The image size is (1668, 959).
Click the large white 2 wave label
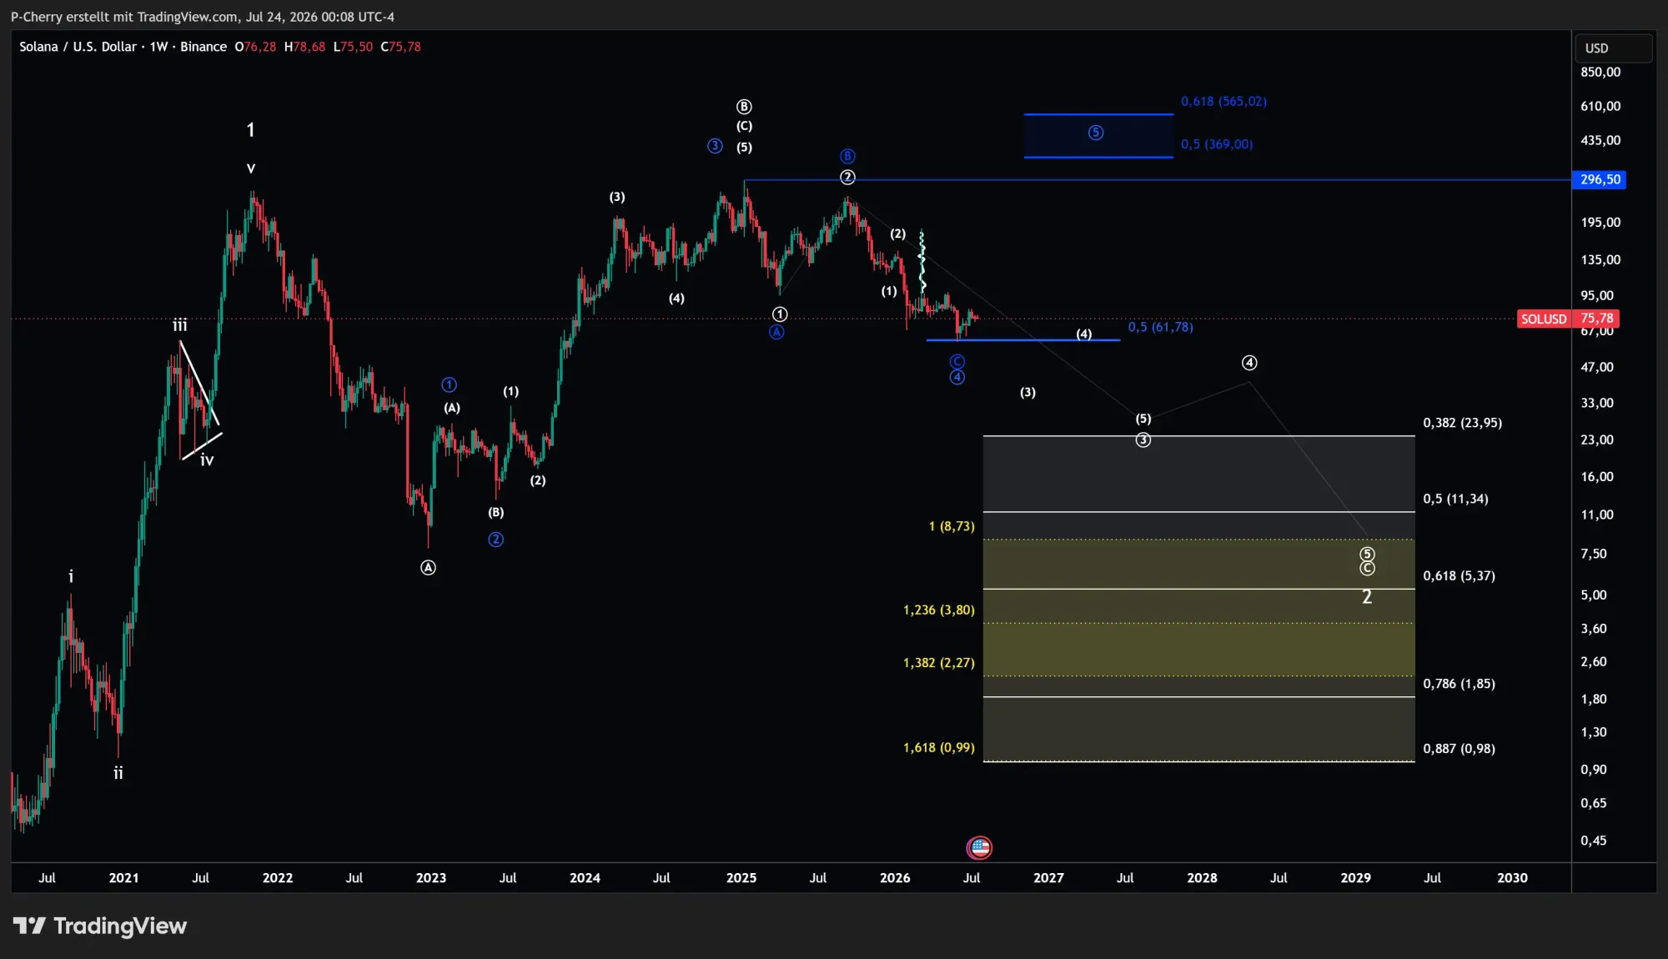pos(1367,596)
